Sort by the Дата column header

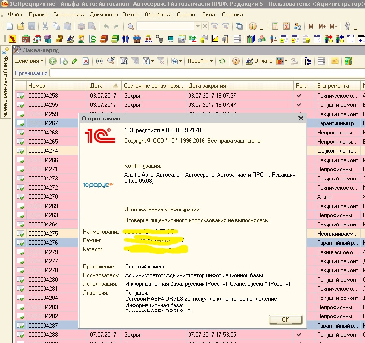[x=104, y=86]
